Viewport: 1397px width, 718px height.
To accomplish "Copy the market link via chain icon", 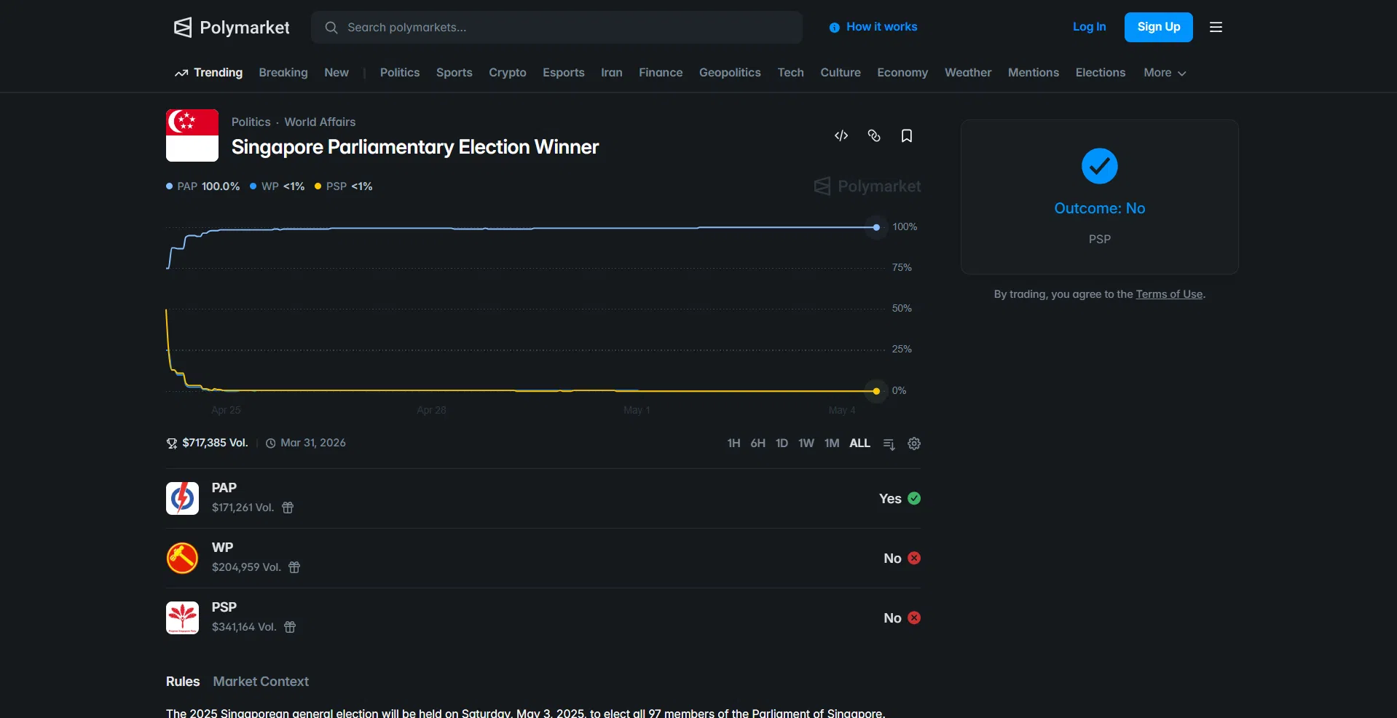I will click(x=873, y=136).
